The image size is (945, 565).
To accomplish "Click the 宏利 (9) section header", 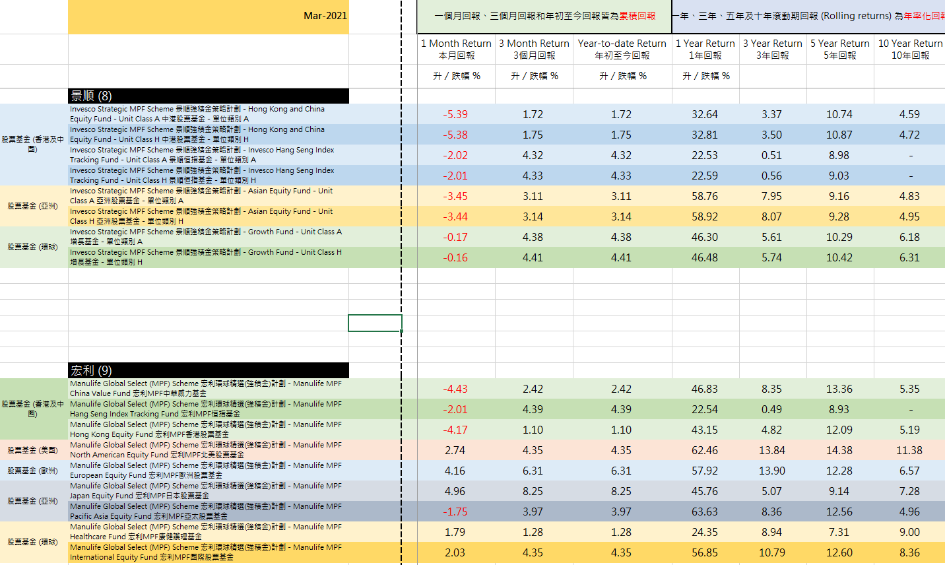I will pyautogui.click(x=209, y=371).
